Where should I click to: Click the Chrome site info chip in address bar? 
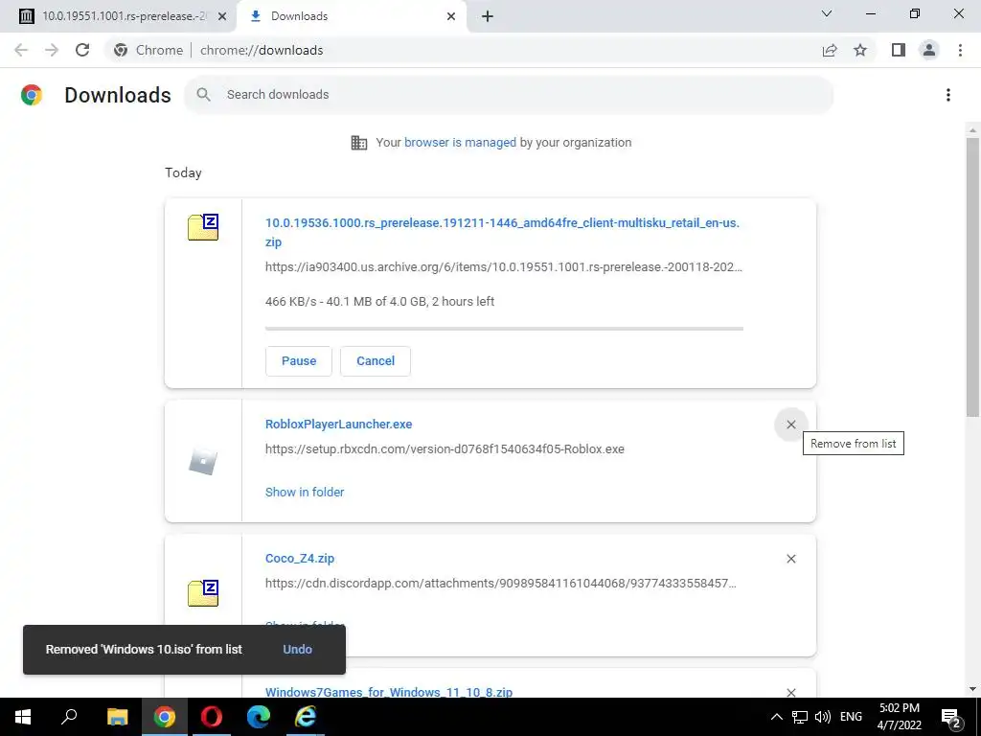(149, 50)
